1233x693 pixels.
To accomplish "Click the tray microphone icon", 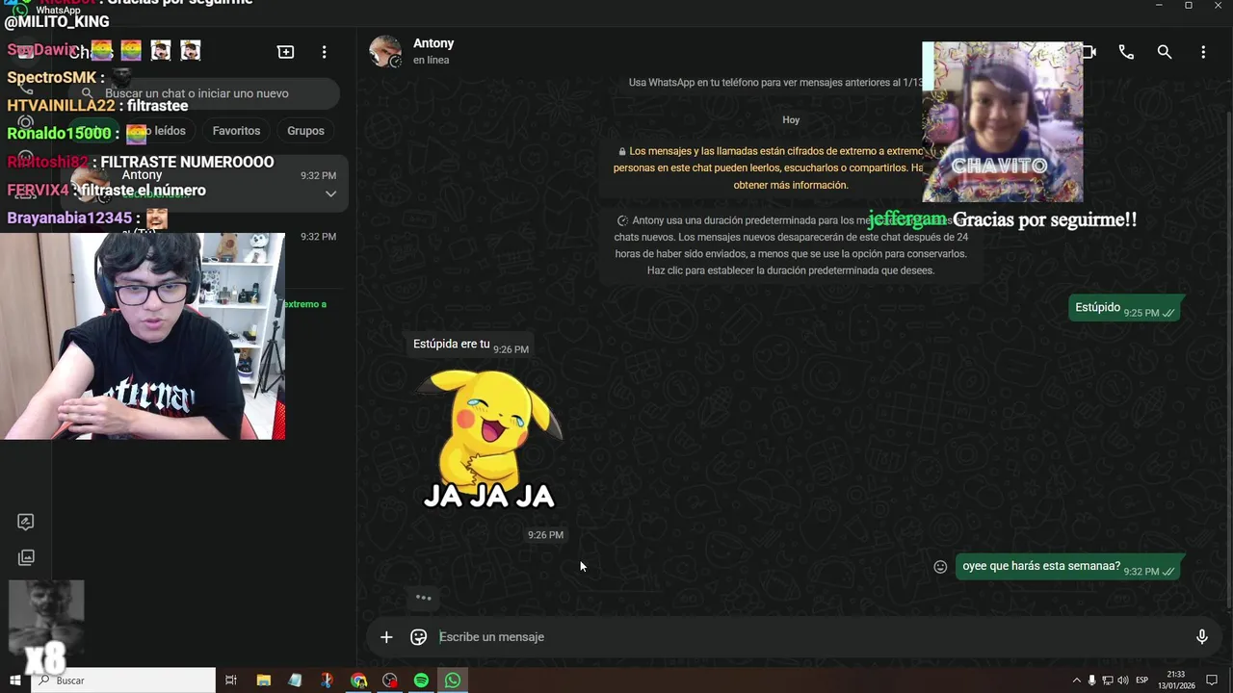I will click(x=1092, y=680).
